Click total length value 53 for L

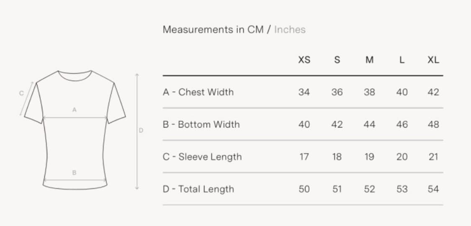coord(402,189)
